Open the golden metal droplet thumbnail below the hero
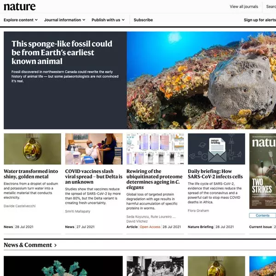 click(32, 149)
